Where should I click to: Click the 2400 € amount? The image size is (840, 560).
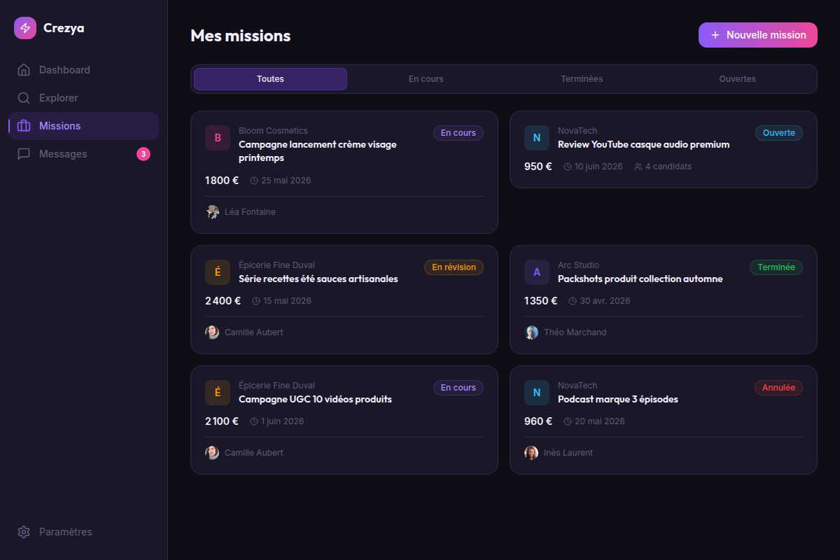tap(223, 301)
